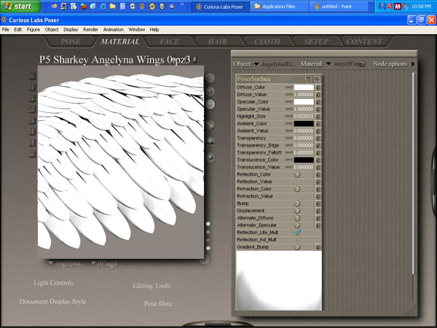Click the node plug icon on Alternate_Diffuse row
This screenshot has height=328, width=437.
pos(318,218)
